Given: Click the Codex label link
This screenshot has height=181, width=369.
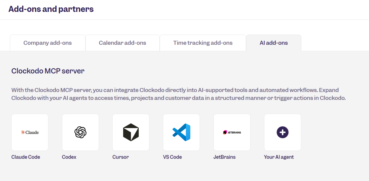Looking at the screenshot, I should [x=69, y=157].
